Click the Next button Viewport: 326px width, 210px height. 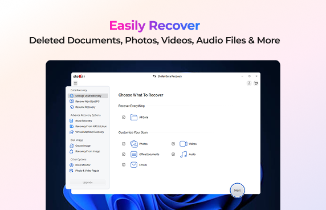coord(237,190)
